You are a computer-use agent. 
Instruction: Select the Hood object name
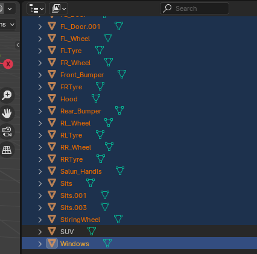tap(69, 99)
